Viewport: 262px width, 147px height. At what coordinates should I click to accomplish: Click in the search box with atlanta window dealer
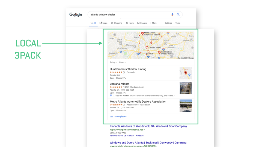[x=128, y=15]
